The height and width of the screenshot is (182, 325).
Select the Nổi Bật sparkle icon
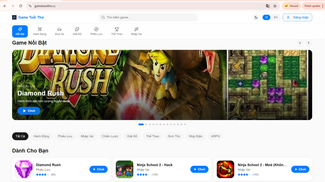[20, 30]
